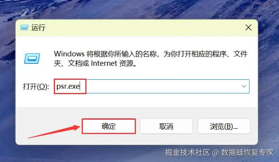Click the red arrow pointing at 确定

(x=54, y=132)
